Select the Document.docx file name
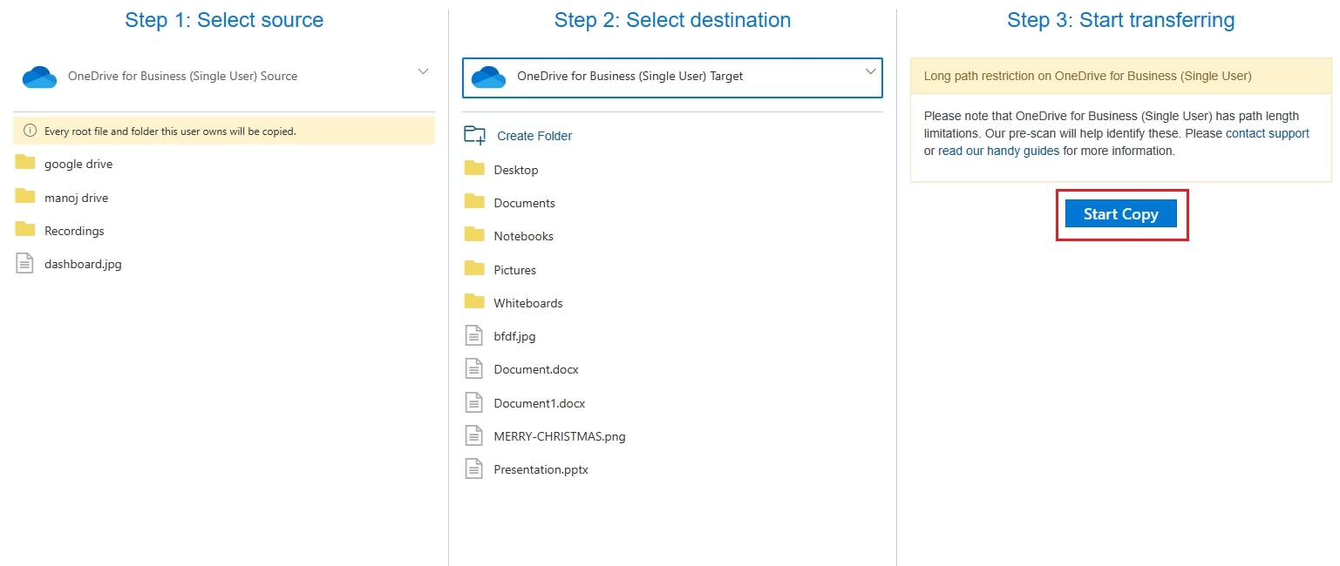The height and width of the screenshot is (566, 1340). pos(536,369)
